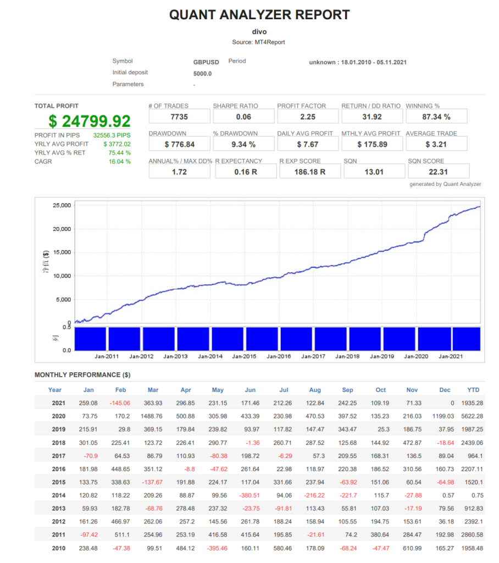Click the 2020 December value 1199.03
The height and width of the screenshot is (563, 499).
[443, 416]
